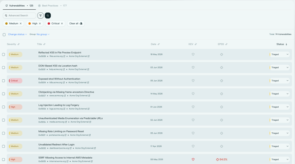This screenshot has width=295, height=164.
Task: Open Triaged status dropdown for Missing Rate Limiting
Action: (280, 133)
